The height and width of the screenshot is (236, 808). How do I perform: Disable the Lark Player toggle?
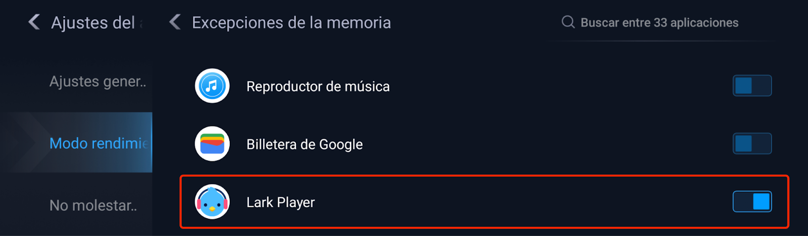[x=752, y=202]
